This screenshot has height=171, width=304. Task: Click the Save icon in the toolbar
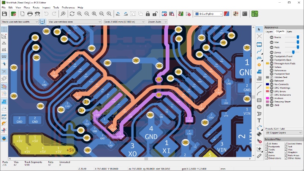tap(5, 14)
